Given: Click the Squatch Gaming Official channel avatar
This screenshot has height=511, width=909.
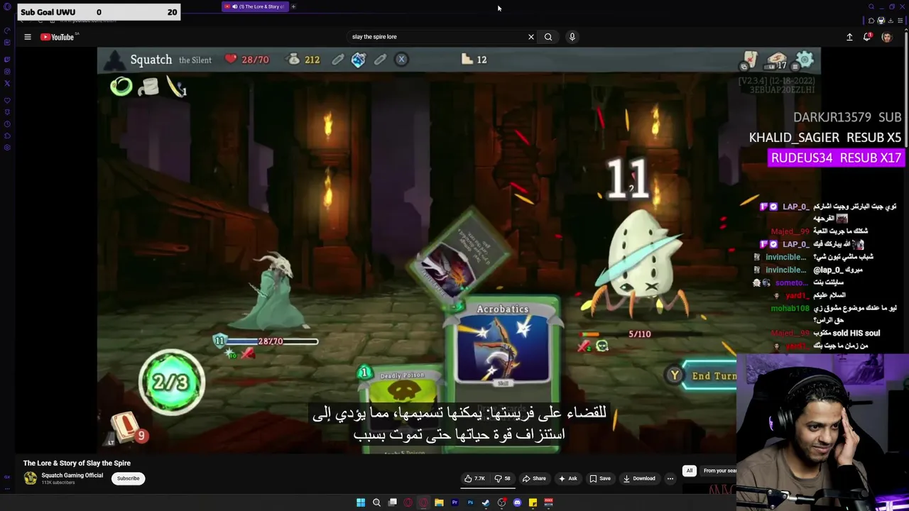Looking at the screenshot, I should click(31, 478).
